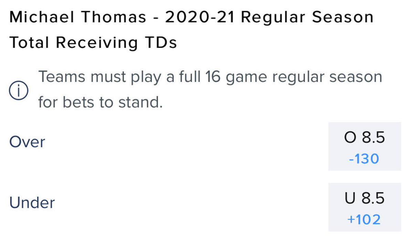Click "2020-21" in the market title
Screen dimensions: 413x236
point(200,17)
